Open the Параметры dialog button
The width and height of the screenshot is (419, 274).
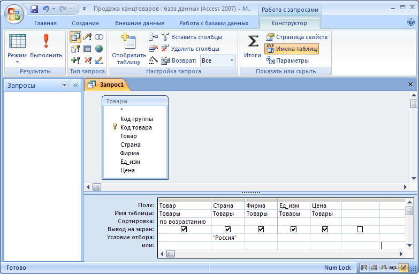tap(287, 60)
